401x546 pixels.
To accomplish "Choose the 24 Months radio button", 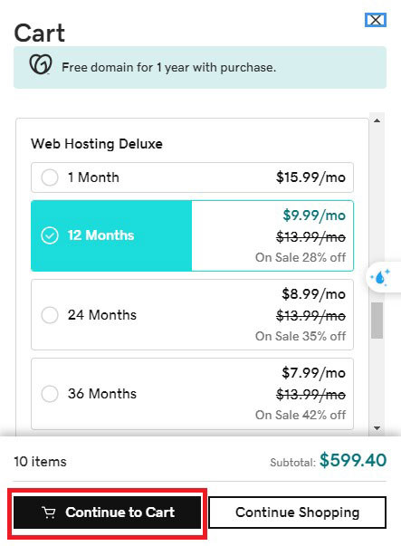I will 50,315.
